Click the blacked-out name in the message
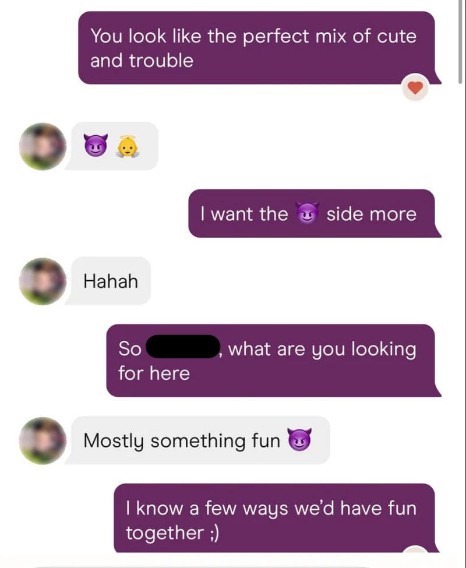The width and height of the screenshot is (466, 568). click(183, 347)
